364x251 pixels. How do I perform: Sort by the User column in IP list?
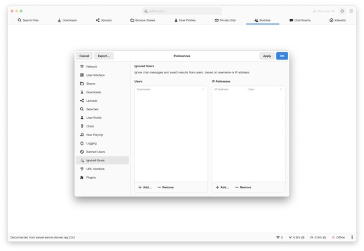[265, 89]
